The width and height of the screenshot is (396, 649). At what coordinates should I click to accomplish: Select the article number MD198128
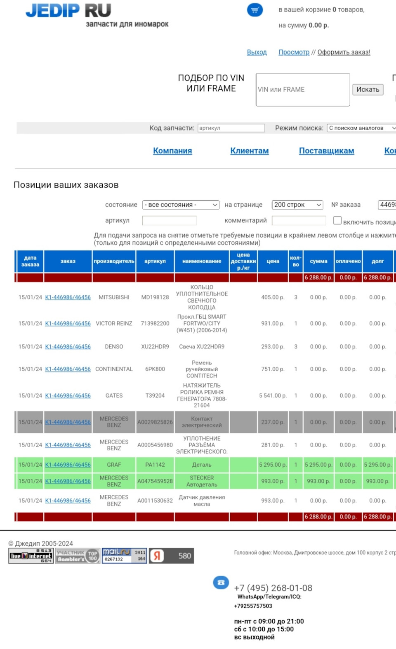155,297
